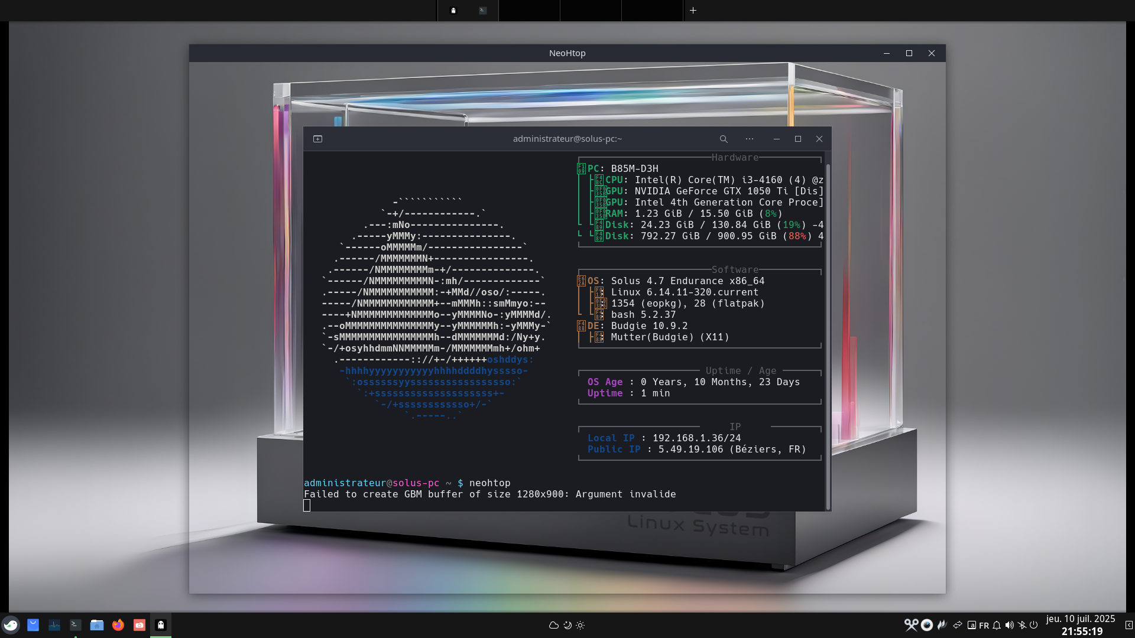1135x638 pixels.
Task: Launch the Software Center shopping bag icon
Action: pyautogui.click(x=33, y=625)
